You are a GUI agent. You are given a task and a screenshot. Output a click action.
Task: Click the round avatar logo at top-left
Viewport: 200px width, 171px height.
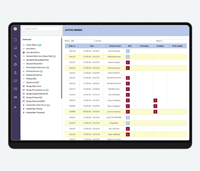[15, 29]
